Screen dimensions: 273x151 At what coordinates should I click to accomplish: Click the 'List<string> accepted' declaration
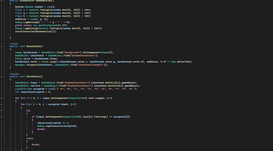(x=76, y=89)
